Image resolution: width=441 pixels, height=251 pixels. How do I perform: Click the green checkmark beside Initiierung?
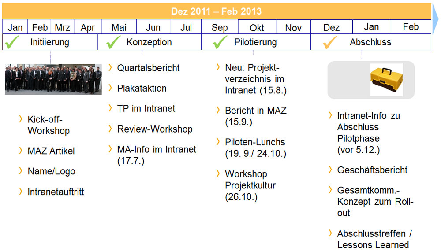coord(12,42)
